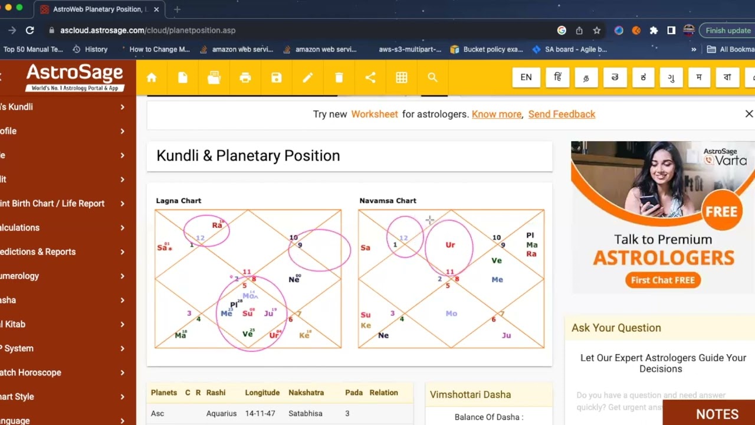755x425 pixels.
Task: Switch language to Tamil (த)
Action: (586, 77)
